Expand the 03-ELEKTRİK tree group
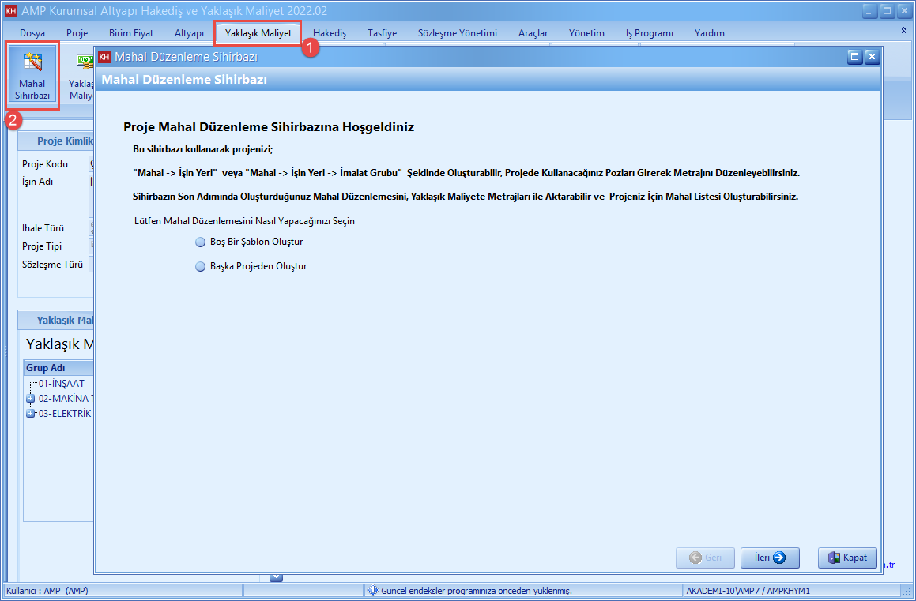The height and width of the screenshot is (601, 916). 31,414
